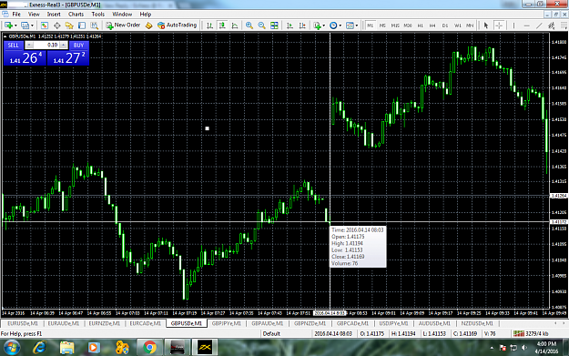
Task: Open the Terminal window icon
Action: (82, 25)
